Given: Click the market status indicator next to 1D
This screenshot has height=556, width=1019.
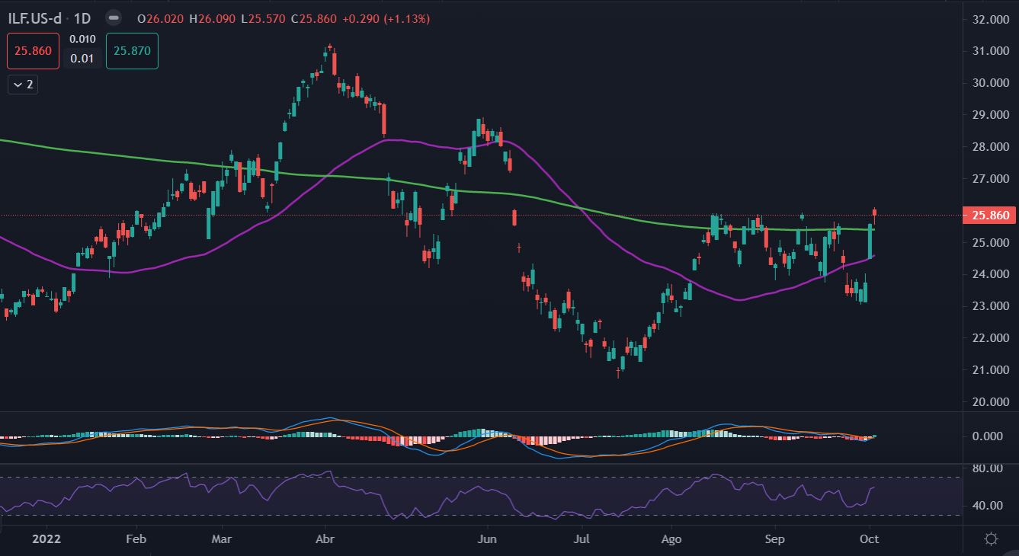Looking at the screenshot, I should [113, 18].
